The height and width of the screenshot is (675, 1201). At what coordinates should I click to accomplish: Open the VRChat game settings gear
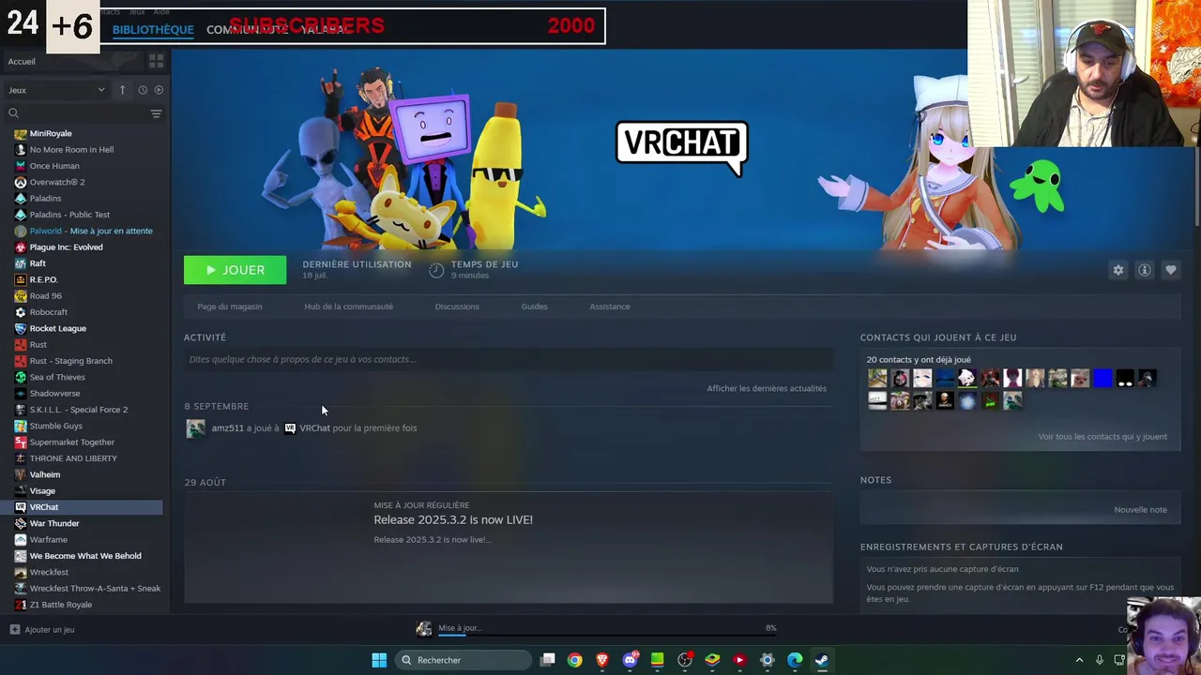tap(1117, 270)
